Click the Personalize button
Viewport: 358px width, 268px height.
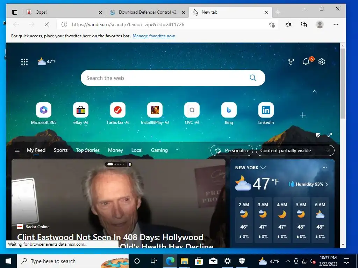click(x=231, y=150)
